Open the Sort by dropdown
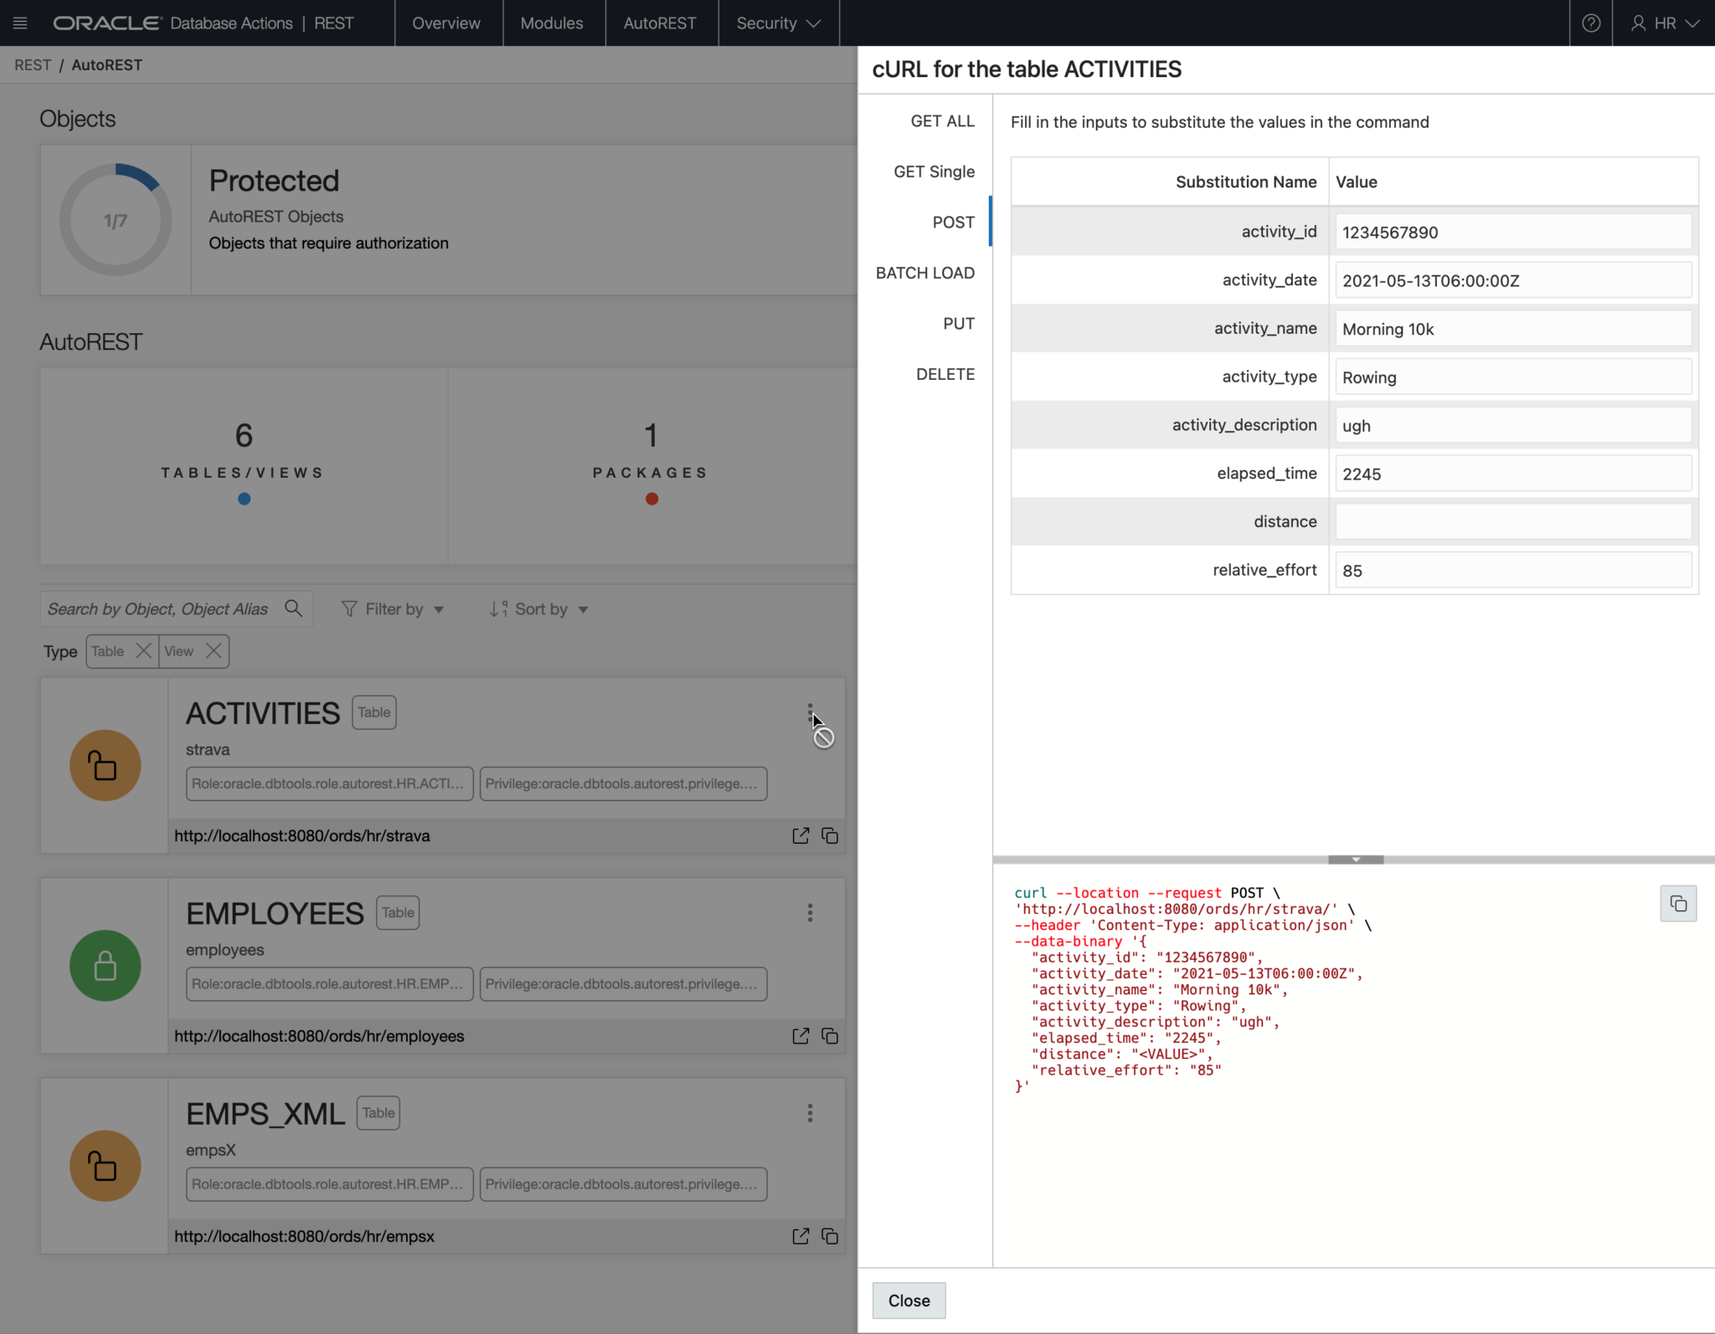The width and height of the screenshot is (1715, 1334). coord(538,608)
